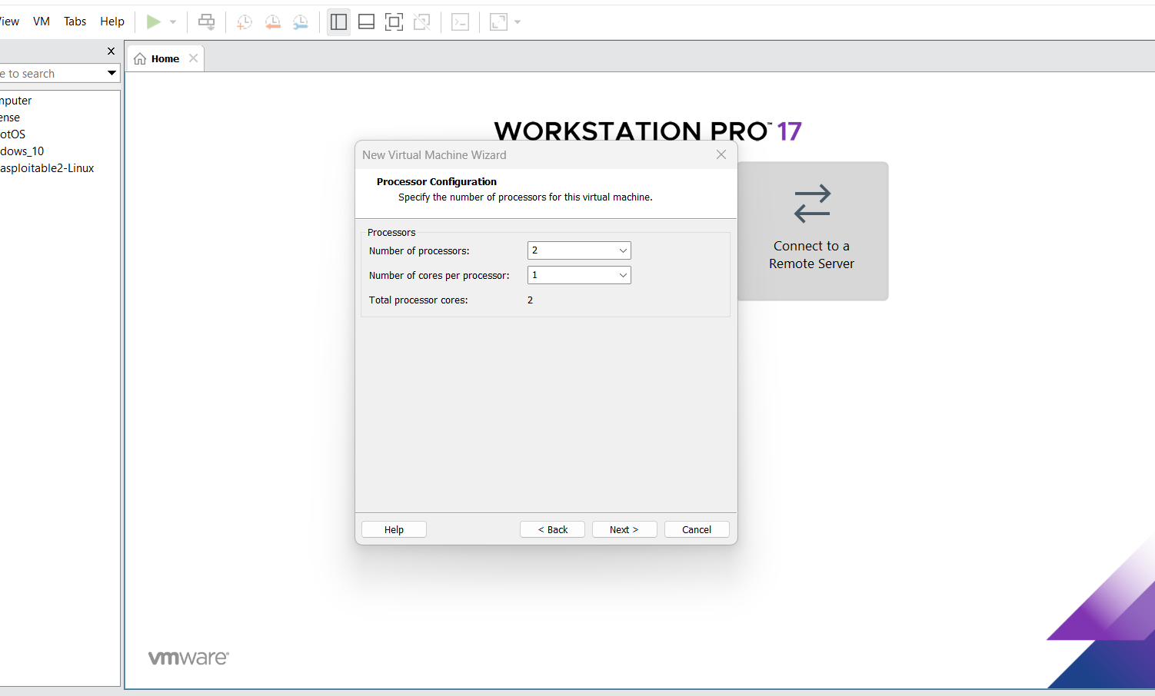
Task: Click the Back button
Action: pos(552,529)
